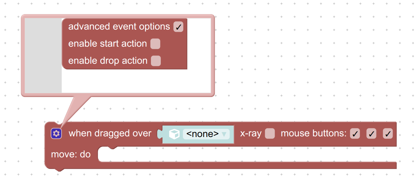
Task: Uncheck advanced event options checkbox
Action: 179,27
